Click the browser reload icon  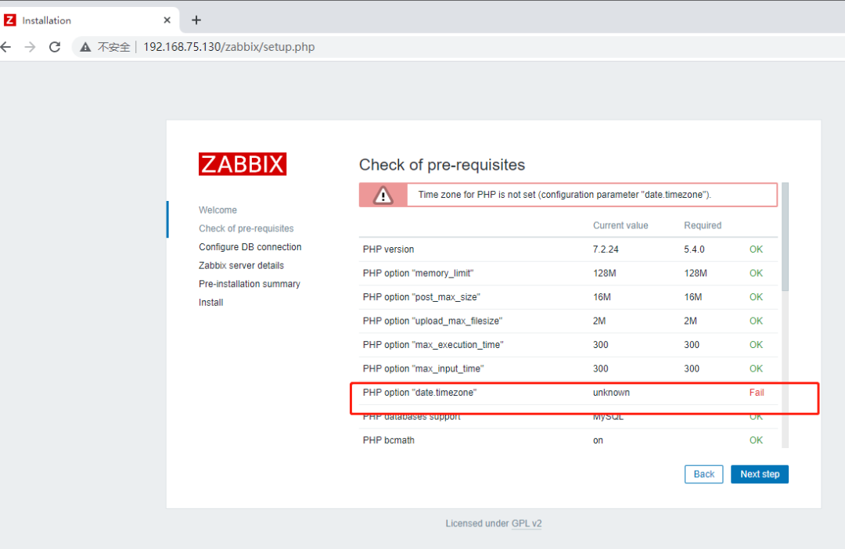(54, 47)
